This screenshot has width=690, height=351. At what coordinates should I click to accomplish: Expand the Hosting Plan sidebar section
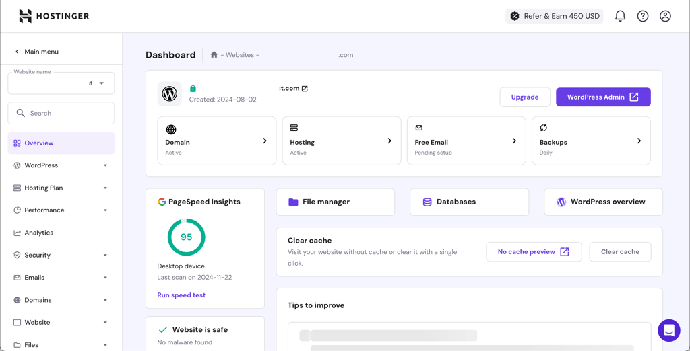105,188
